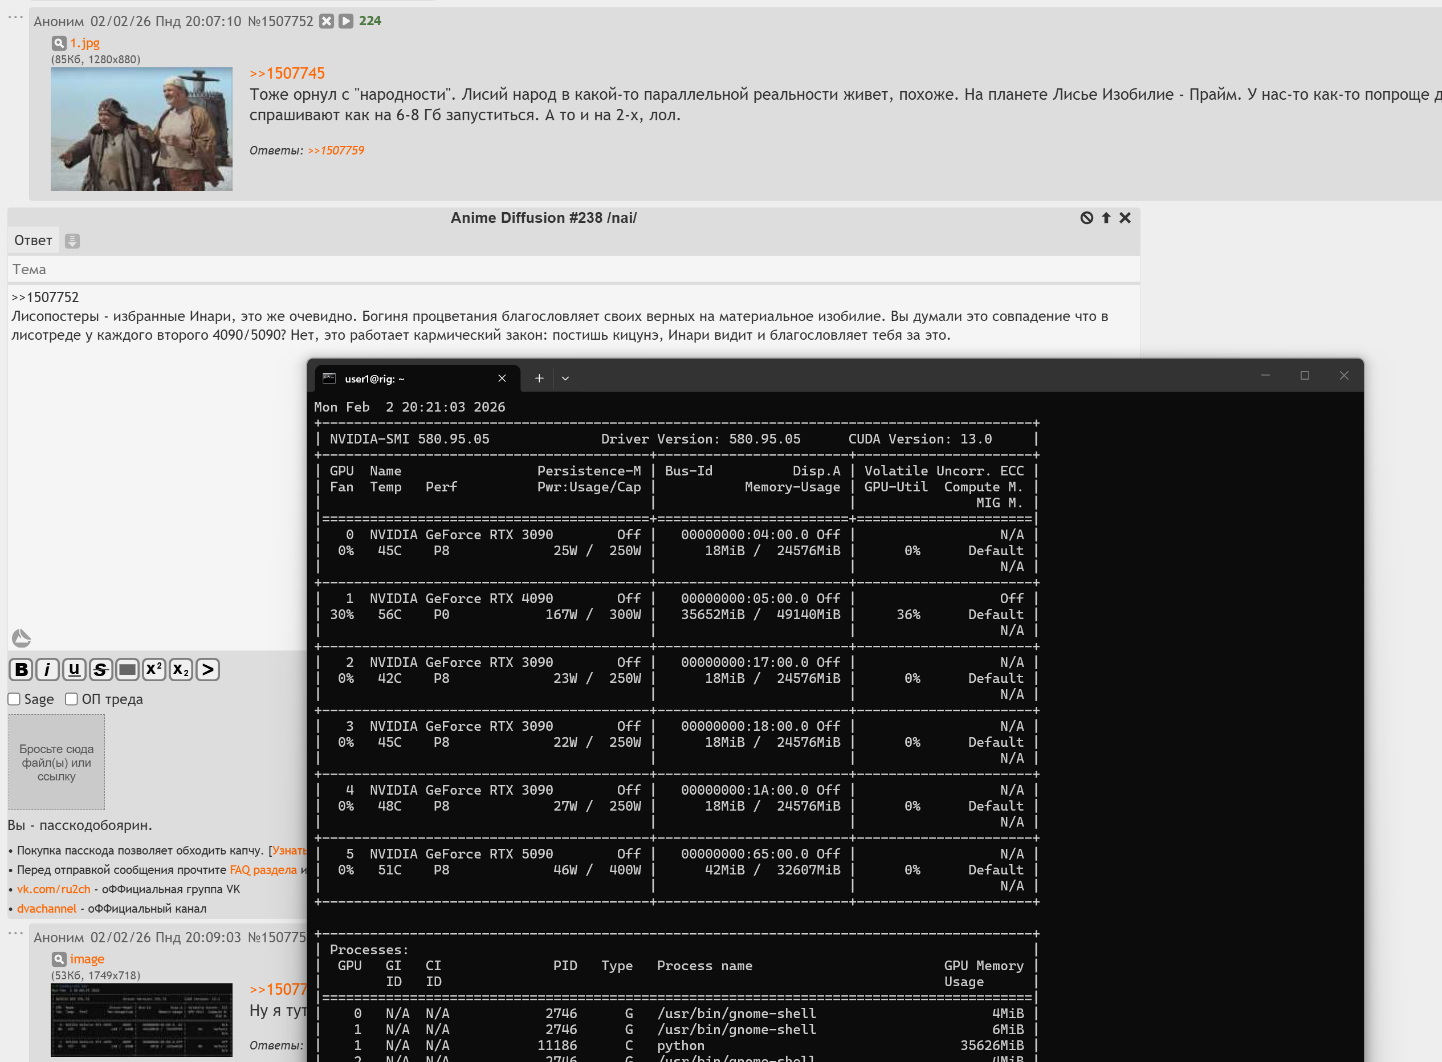Open terminal profiles dropdown chevron

pos(565,379)
